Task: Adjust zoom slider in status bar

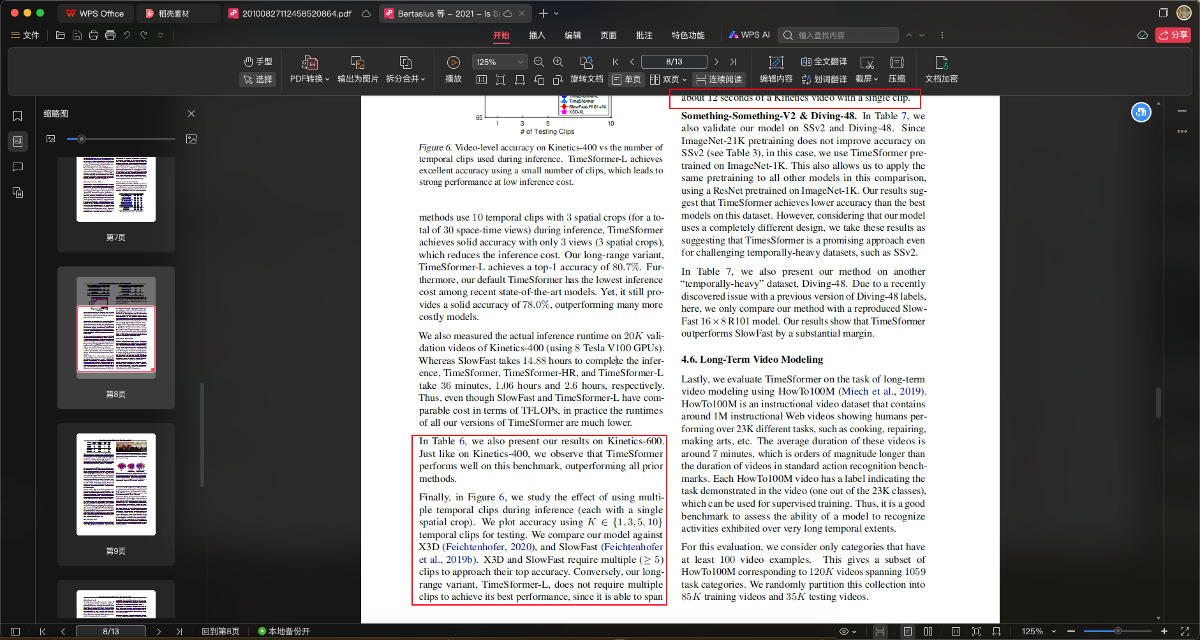Action: 1118,631
